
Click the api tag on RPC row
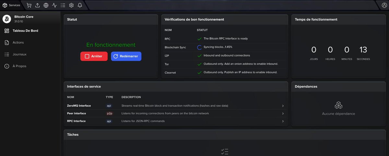pos(109,121)
